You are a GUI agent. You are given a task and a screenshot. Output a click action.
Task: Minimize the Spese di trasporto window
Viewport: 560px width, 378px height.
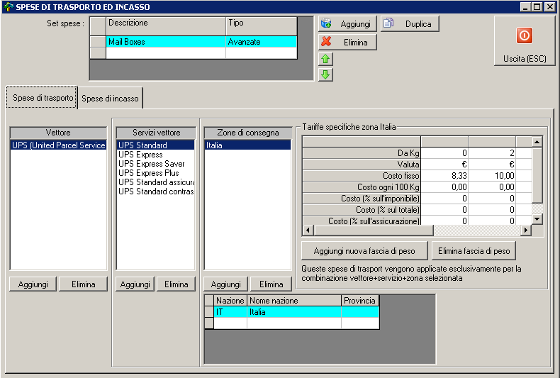(525, 7)
